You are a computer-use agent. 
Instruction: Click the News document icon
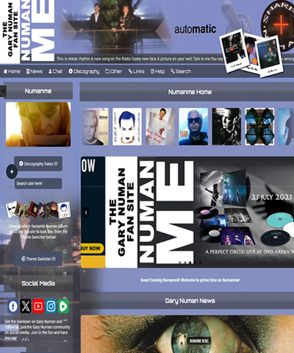pyautogui.click(x=28, y=71)
